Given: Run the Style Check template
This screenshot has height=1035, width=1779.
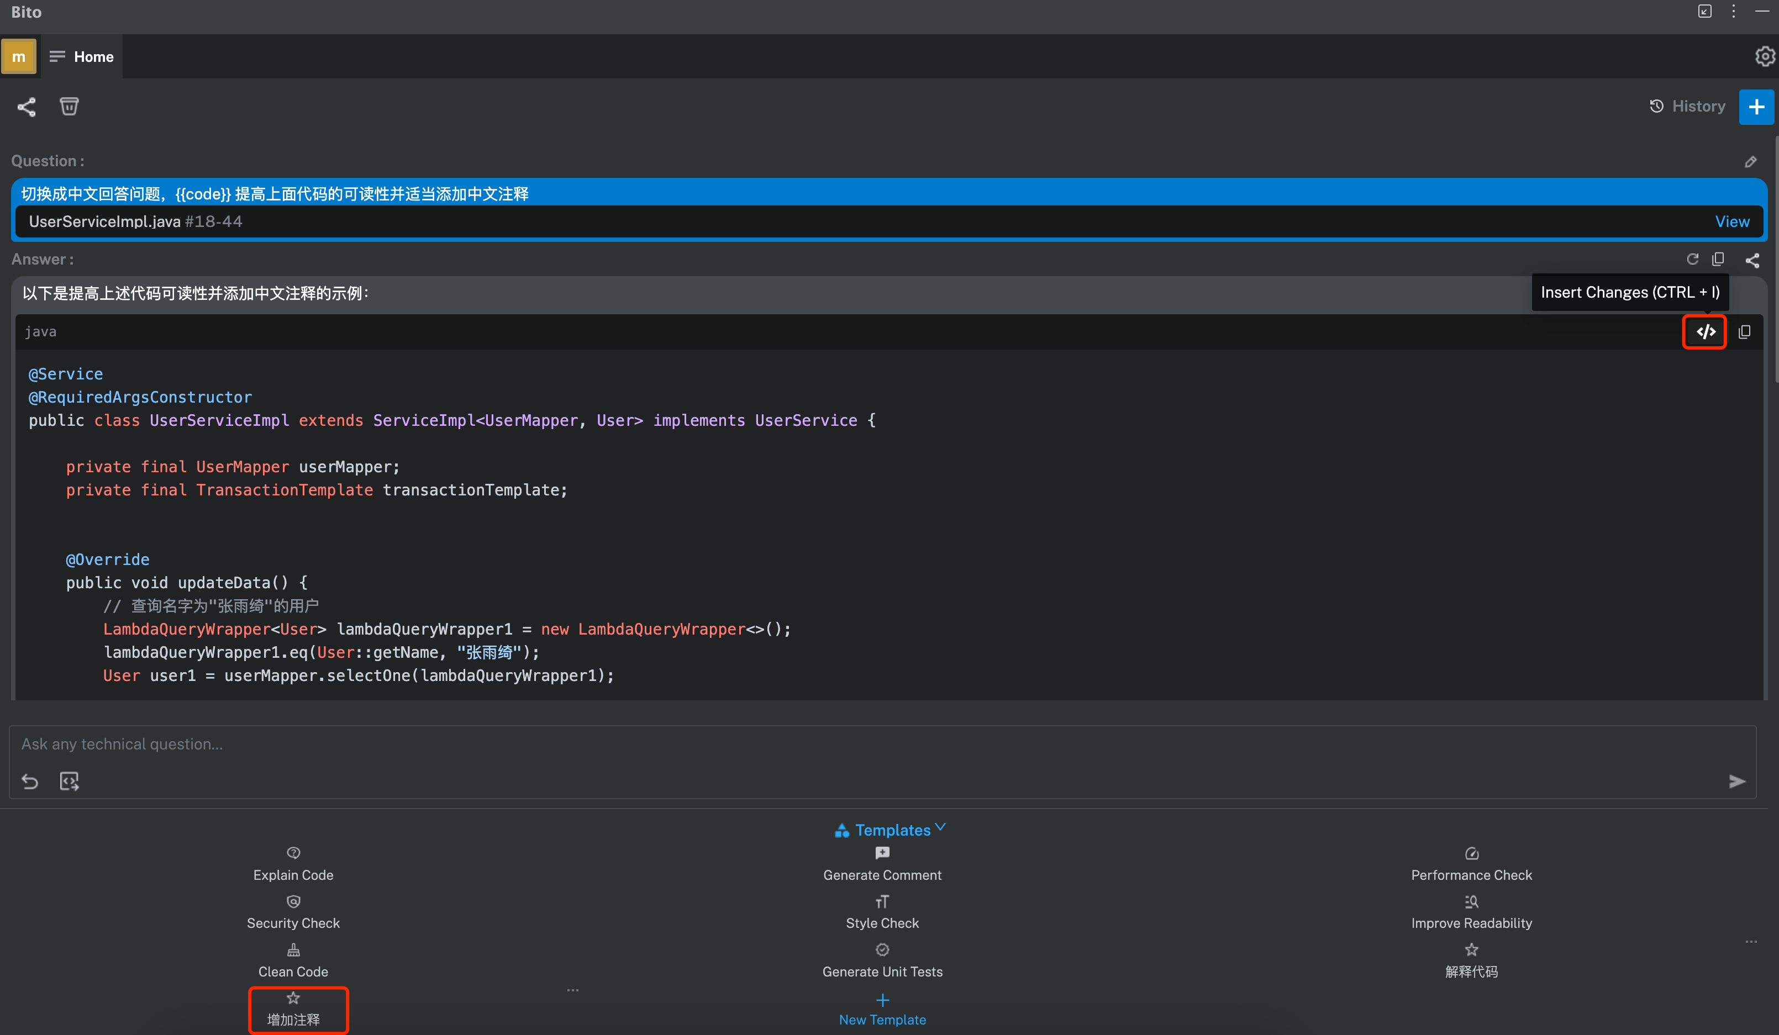Looking at the screenshot, I should click(882, 913).
